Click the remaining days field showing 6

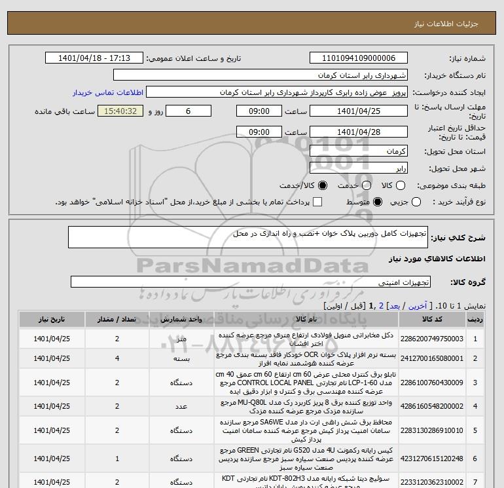189,111
